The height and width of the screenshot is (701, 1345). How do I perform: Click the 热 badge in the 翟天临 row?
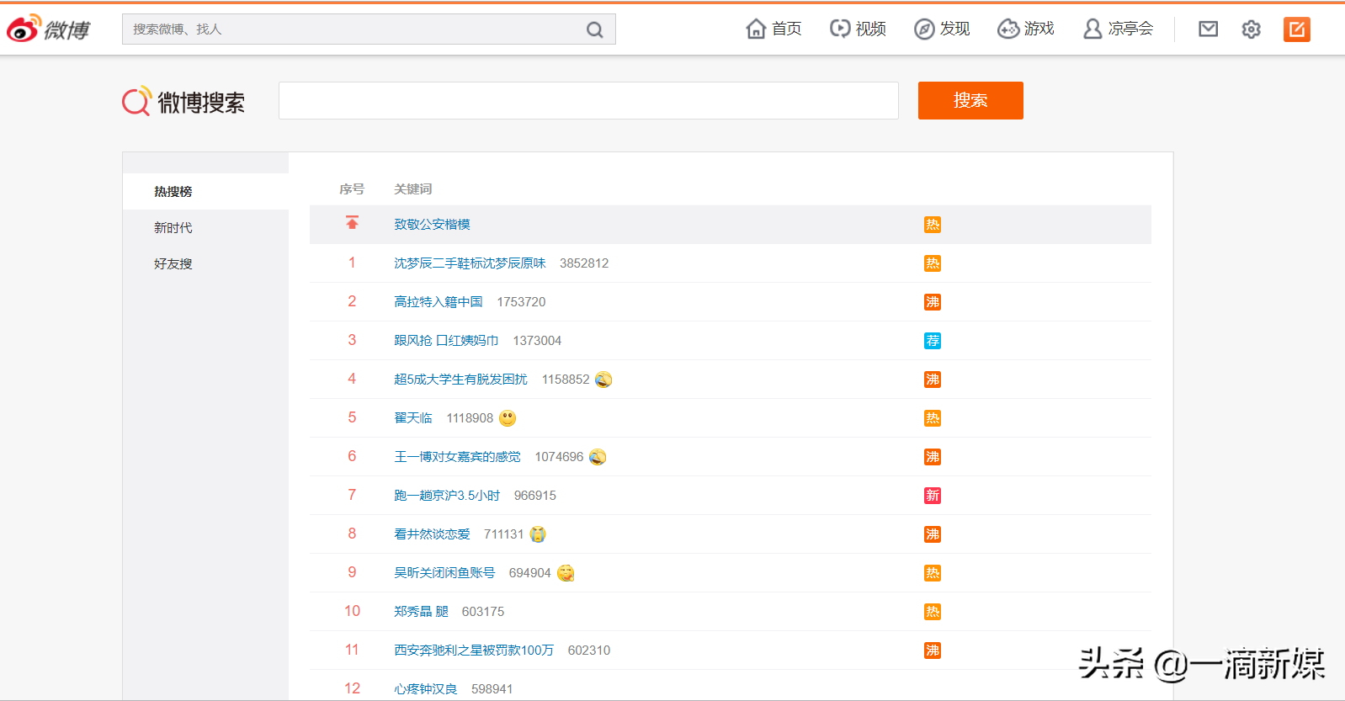933,418
